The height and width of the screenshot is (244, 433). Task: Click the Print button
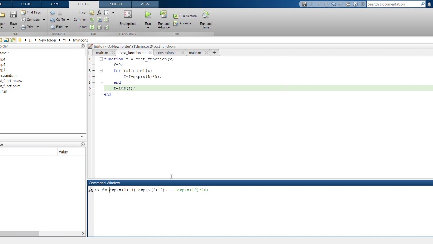(27, 27)
